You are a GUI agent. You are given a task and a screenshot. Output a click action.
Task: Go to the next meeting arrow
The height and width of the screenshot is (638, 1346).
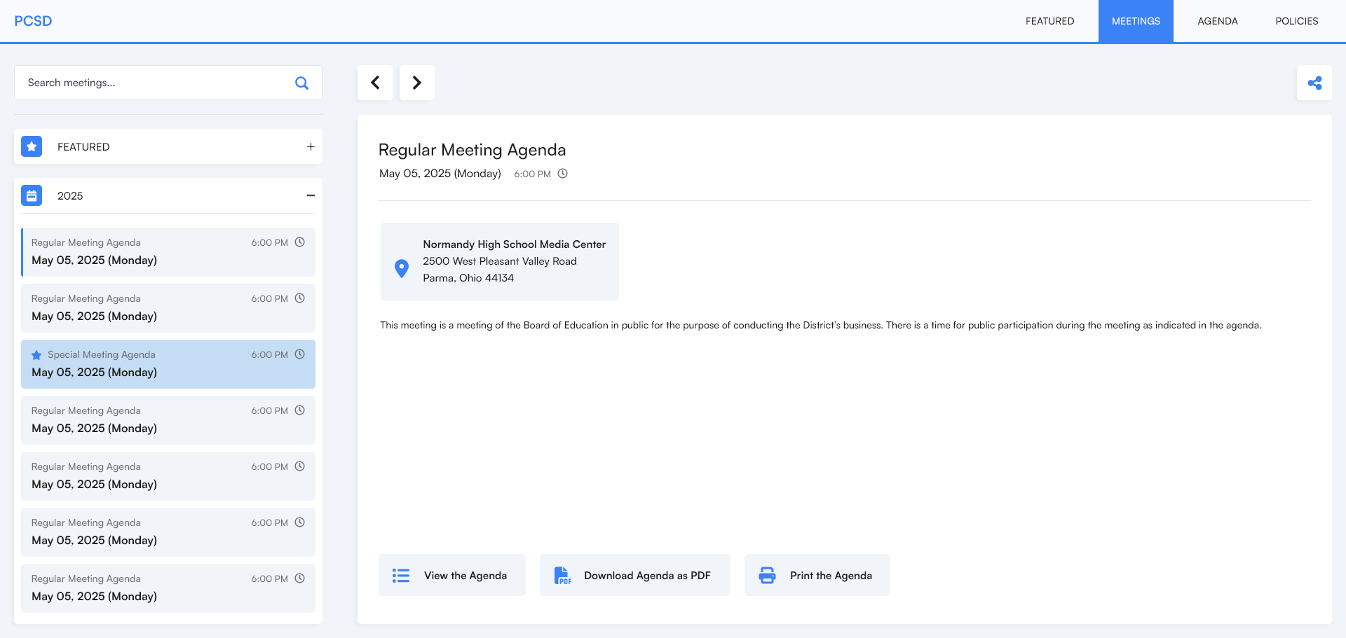click(x=417, y=83)
